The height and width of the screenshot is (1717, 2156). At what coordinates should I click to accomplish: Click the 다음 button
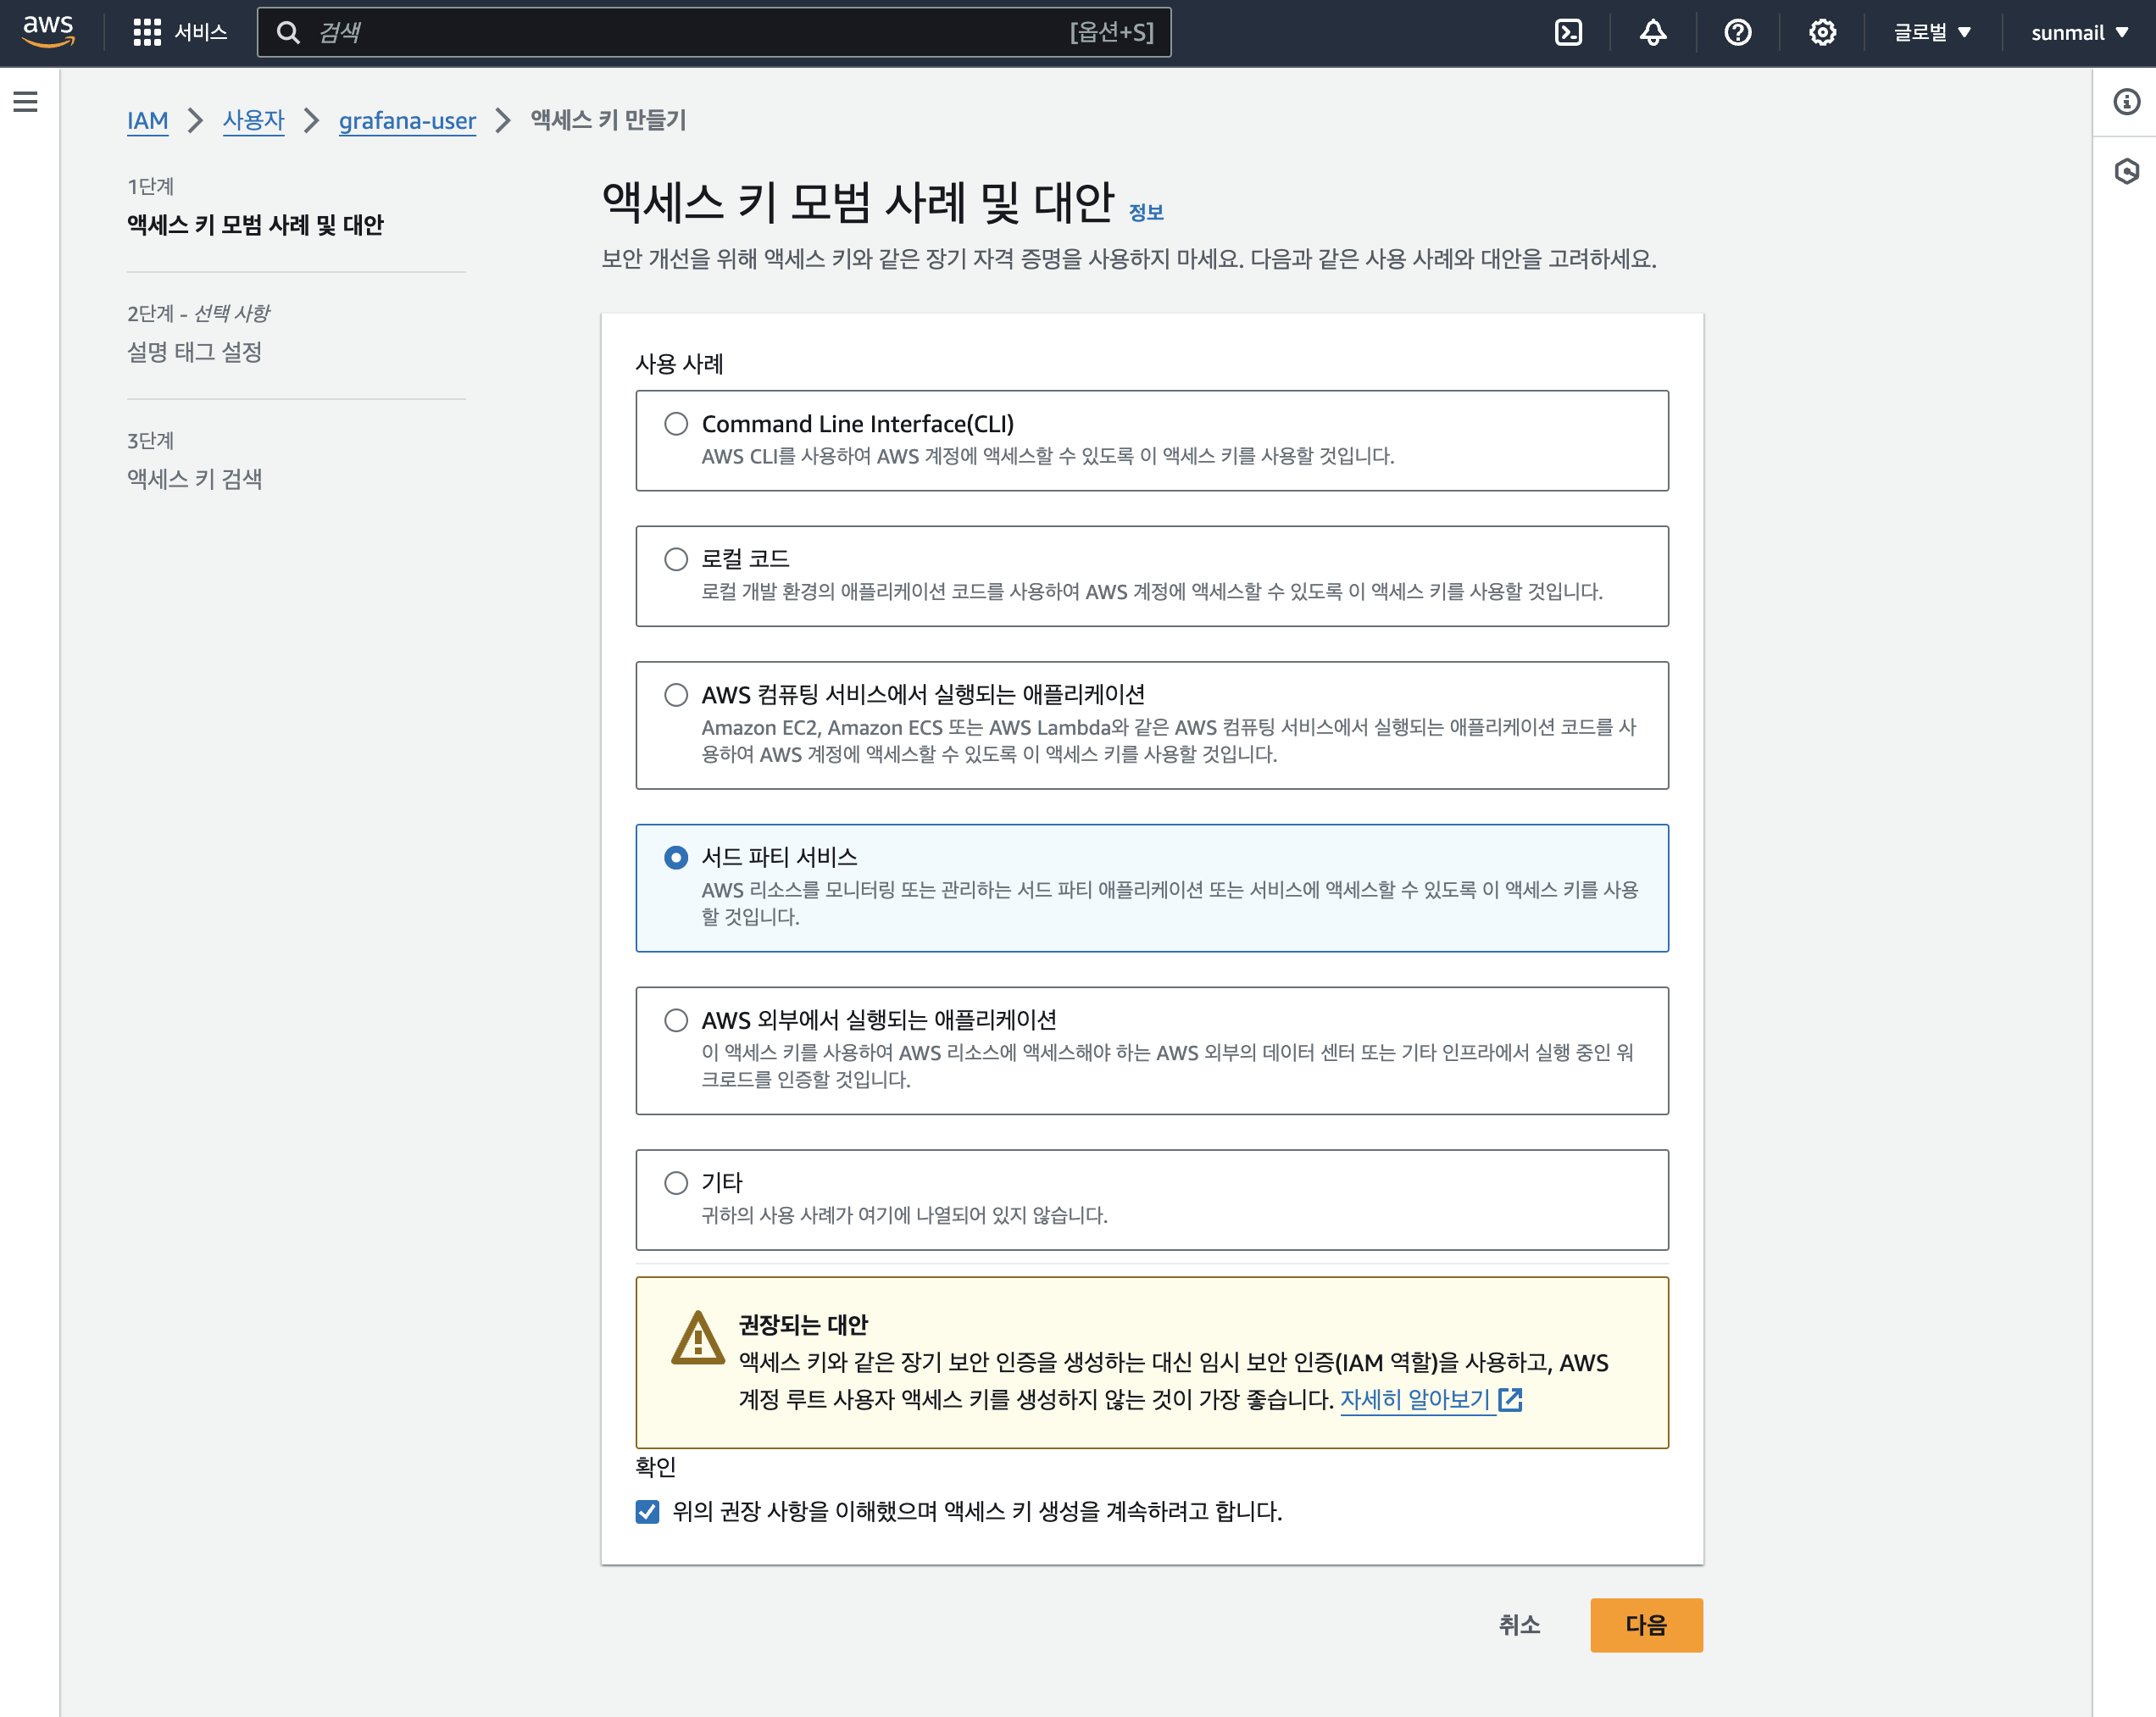click(x=1646, y=1625)
